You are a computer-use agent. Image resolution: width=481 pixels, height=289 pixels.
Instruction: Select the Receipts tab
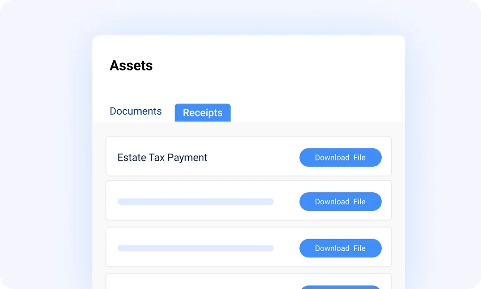(202, 112)
